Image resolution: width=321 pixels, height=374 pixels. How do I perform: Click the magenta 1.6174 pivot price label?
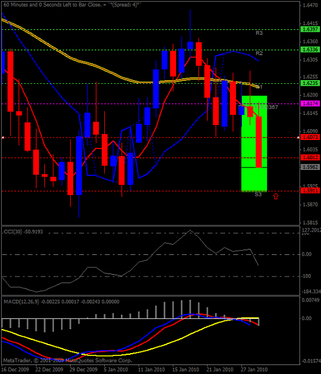(x=310, y=104)
